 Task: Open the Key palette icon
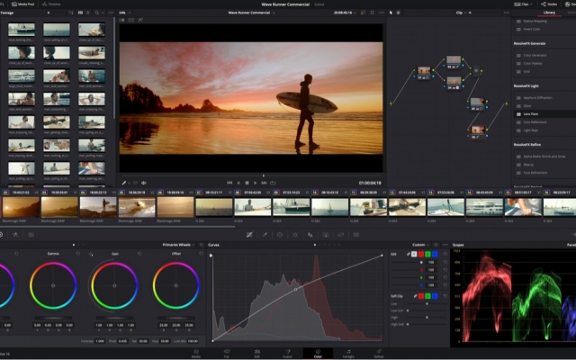click(x=326, y=234)
